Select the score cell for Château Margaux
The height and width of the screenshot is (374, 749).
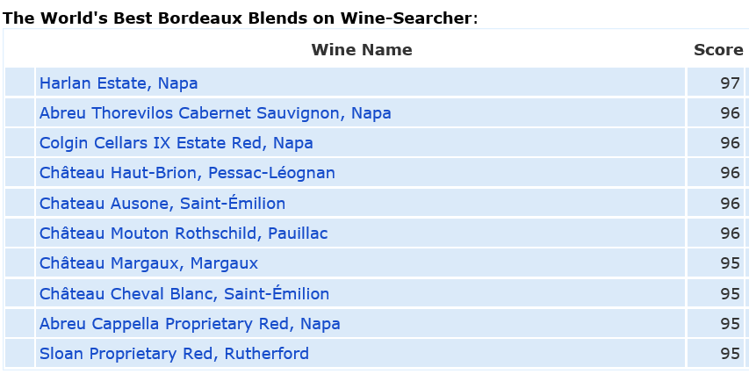point(716,263)
